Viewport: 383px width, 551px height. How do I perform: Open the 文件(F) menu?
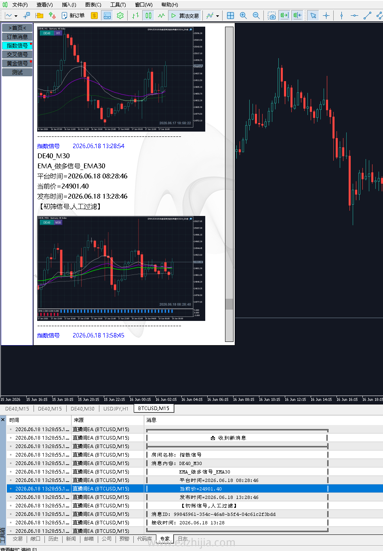[x=20, y=4]
